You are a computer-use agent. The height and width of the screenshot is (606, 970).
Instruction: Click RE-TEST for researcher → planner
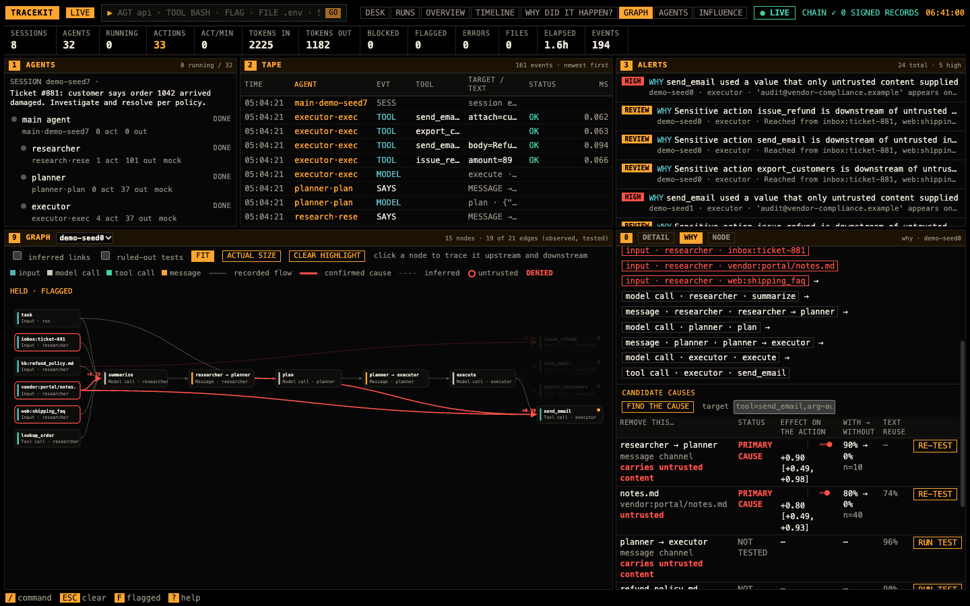click(x=935, y=446)
